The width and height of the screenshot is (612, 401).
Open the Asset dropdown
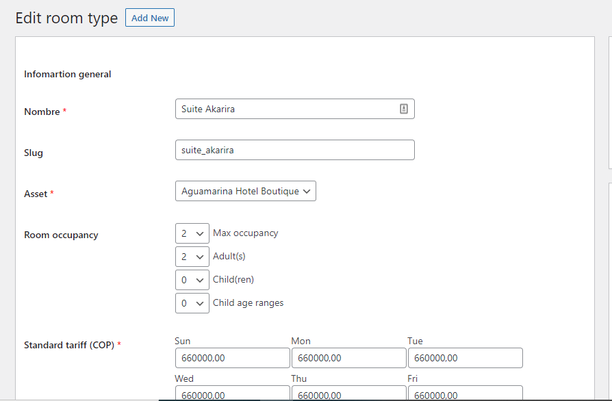click(x=245, y=191)
